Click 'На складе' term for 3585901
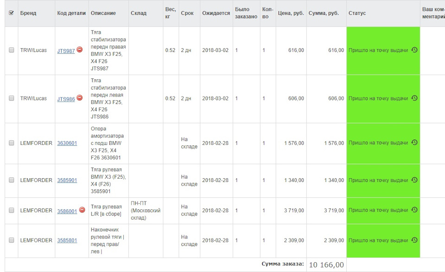 [189, 181]
